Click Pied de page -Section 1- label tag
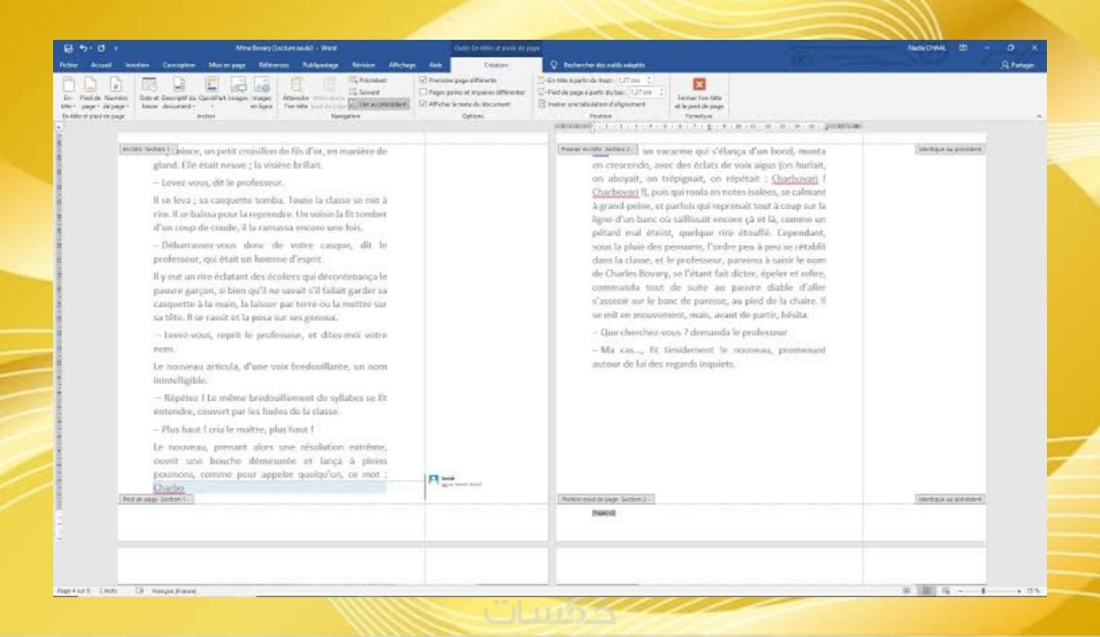The height and width of the screenshot is (637, 1100). (157, 499)
